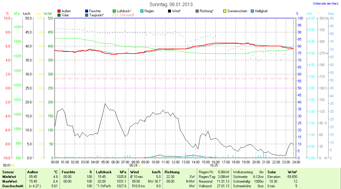Click the red Außen legend swatch

59,11
